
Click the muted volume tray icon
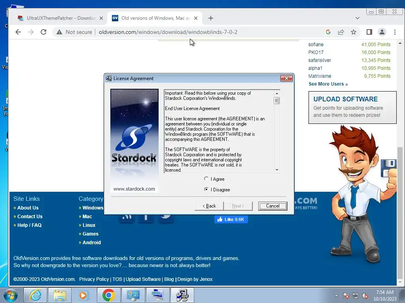[365, 296]
